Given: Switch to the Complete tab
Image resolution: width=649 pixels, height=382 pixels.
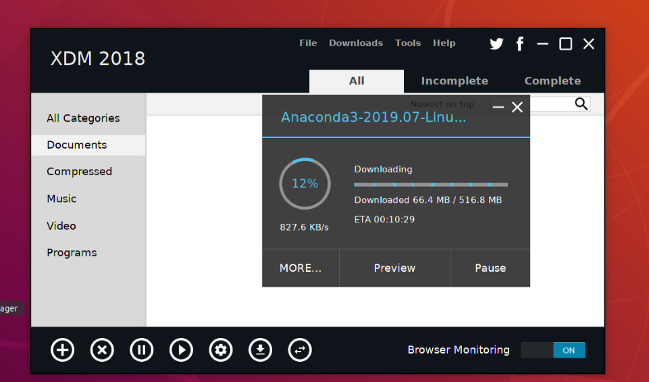Looking at the screenshot, I should (552, 80).
